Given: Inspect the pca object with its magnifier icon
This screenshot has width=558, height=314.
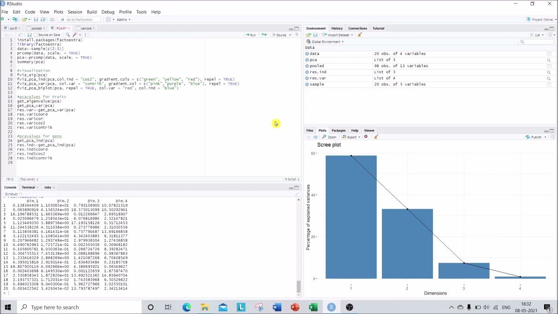Looking at the screenshot, I should click(x=549, y=60).
